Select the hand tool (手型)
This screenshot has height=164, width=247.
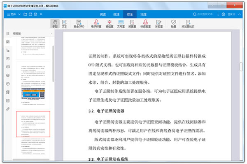[55, 24]
